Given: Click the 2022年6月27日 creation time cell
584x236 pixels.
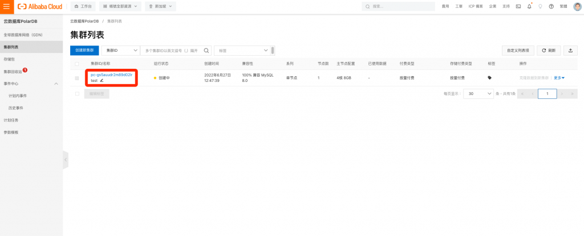Looking at the screenshot, I should (217, 78).
